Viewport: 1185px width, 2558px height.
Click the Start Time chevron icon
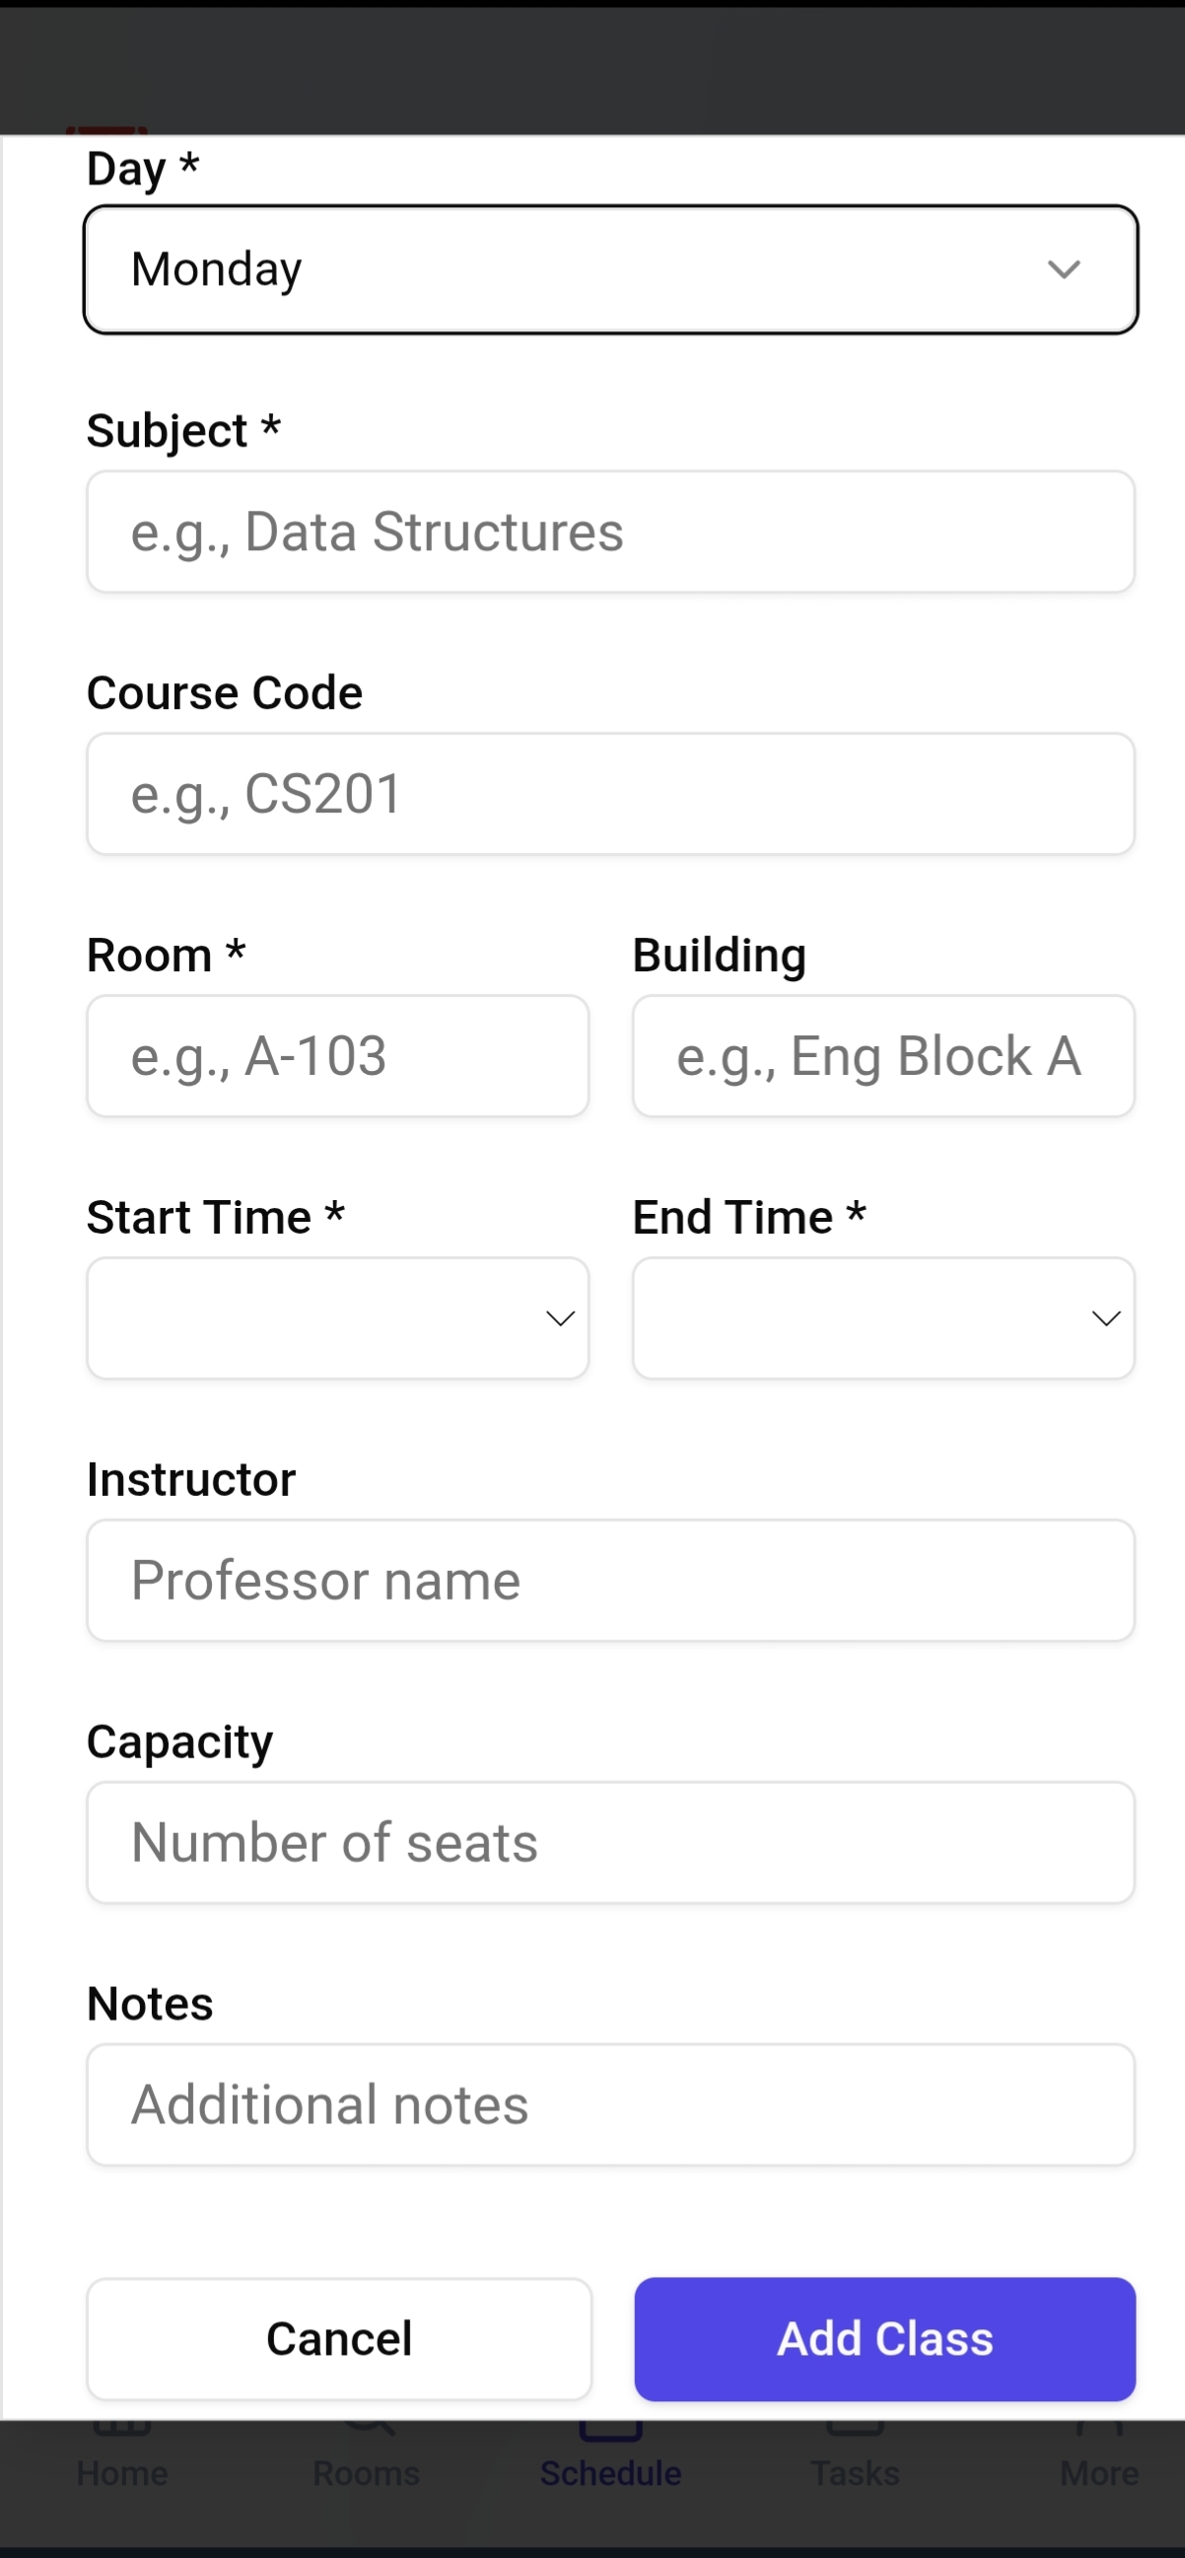click(560, 1317)
